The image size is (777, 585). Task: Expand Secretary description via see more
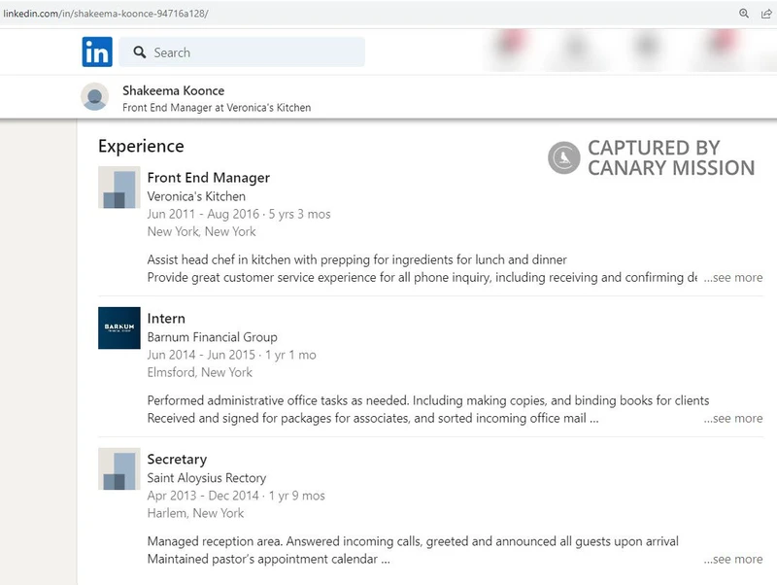pos(733,559)
